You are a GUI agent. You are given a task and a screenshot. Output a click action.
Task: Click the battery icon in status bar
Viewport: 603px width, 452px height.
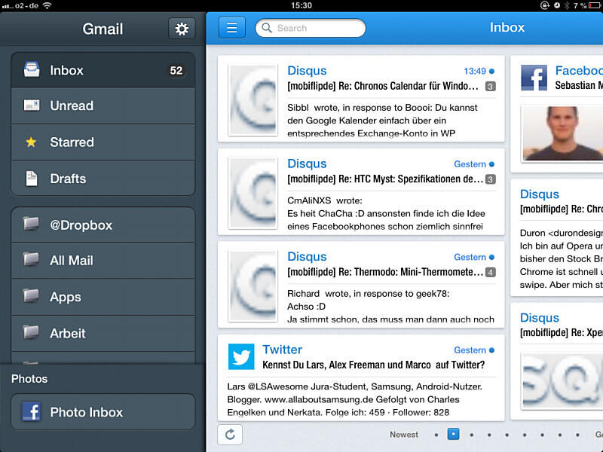point(595,5)
